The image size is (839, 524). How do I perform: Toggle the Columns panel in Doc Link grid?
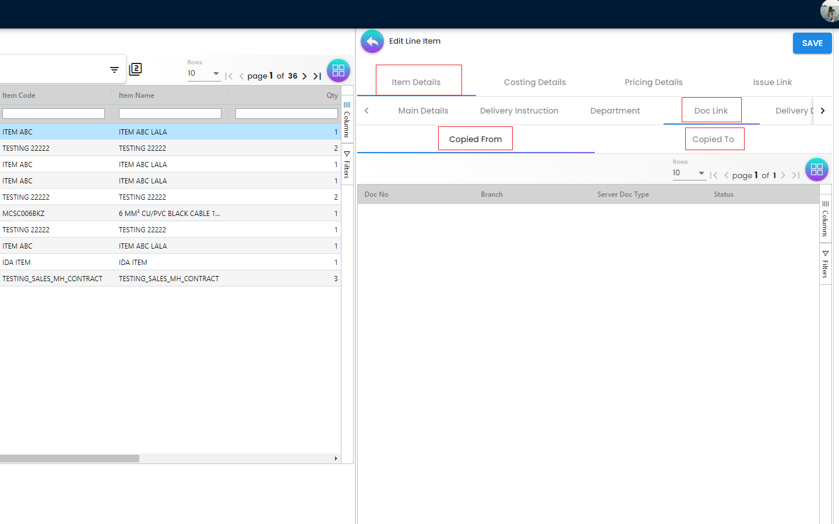825,219
